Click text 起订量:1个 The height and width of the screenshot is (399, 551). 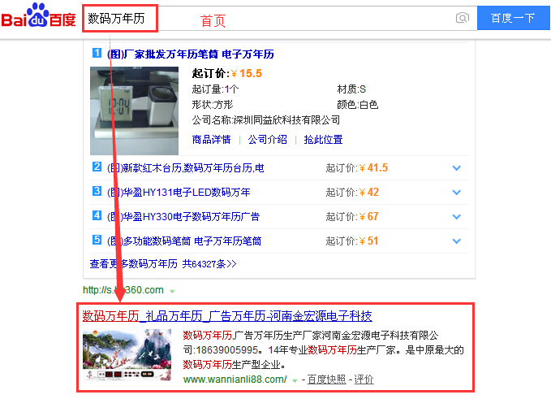215,89
